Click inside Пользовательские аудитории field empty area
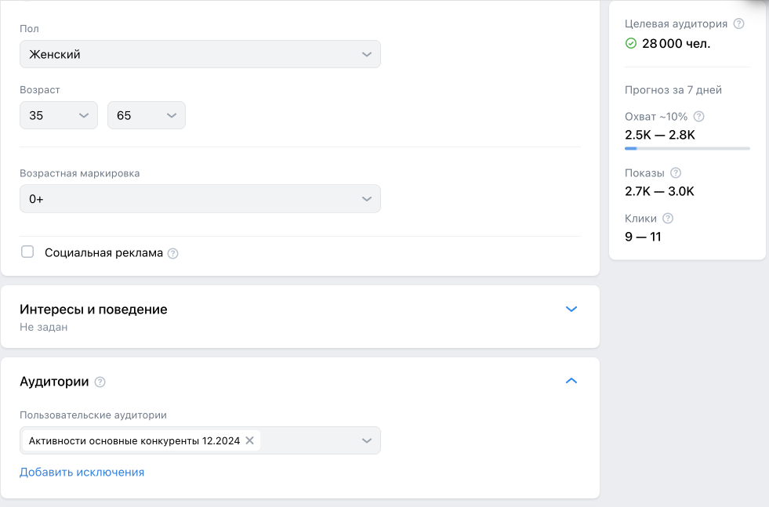The height and width of the screenshot is (507, 769). click(310, 440)
